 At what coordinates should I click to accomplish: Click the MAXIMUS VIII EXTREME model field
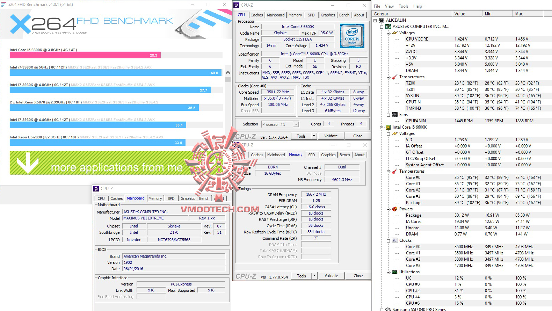(155, 218)
